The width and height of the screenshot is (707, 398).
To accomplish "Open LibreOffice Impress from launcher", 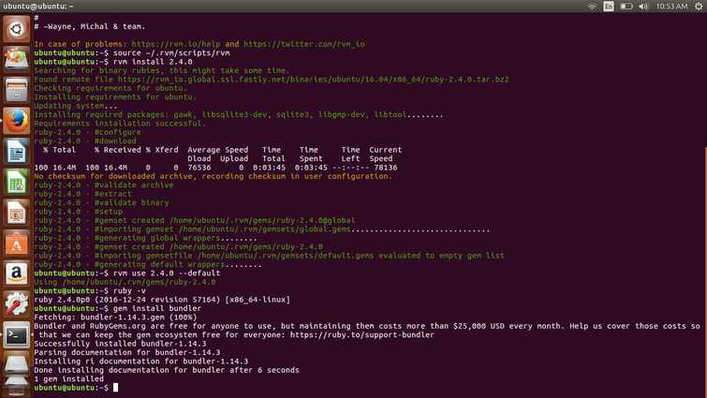I will coord(16,213).
